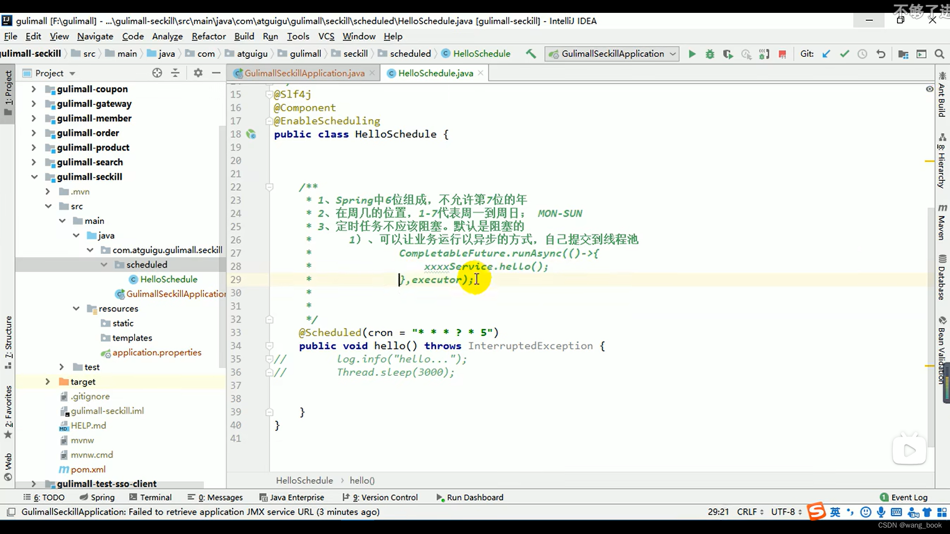Open the Analyze menu
Image resolution: width=950 pixels, height=534 pixels.
pos(167,36)
